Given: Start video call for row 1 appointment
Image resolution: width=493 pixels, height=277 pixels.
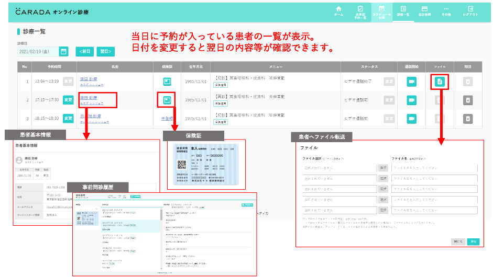Looking at the screenshot, I should [x=412, y=82].
